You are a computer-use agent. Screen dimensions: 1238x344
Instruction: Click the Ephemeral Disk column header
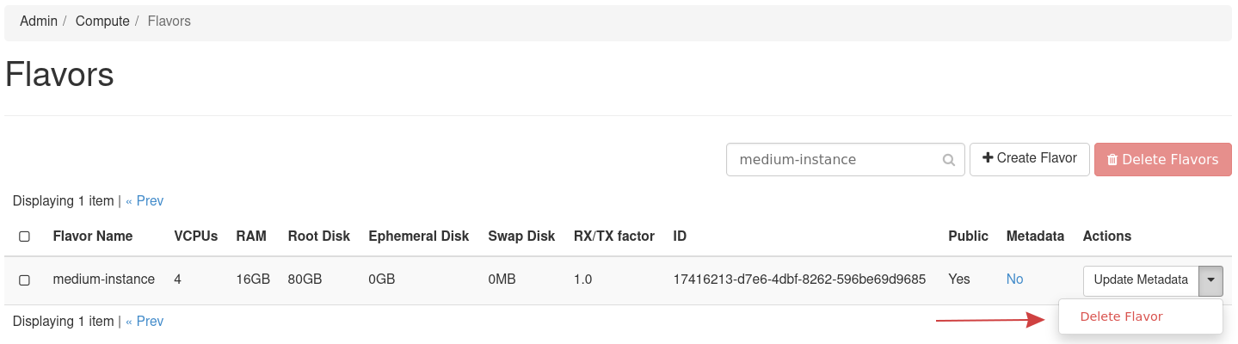[x=418, y=236]
